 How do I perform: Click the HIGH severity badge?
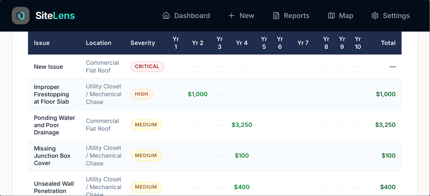coord(141,94)
